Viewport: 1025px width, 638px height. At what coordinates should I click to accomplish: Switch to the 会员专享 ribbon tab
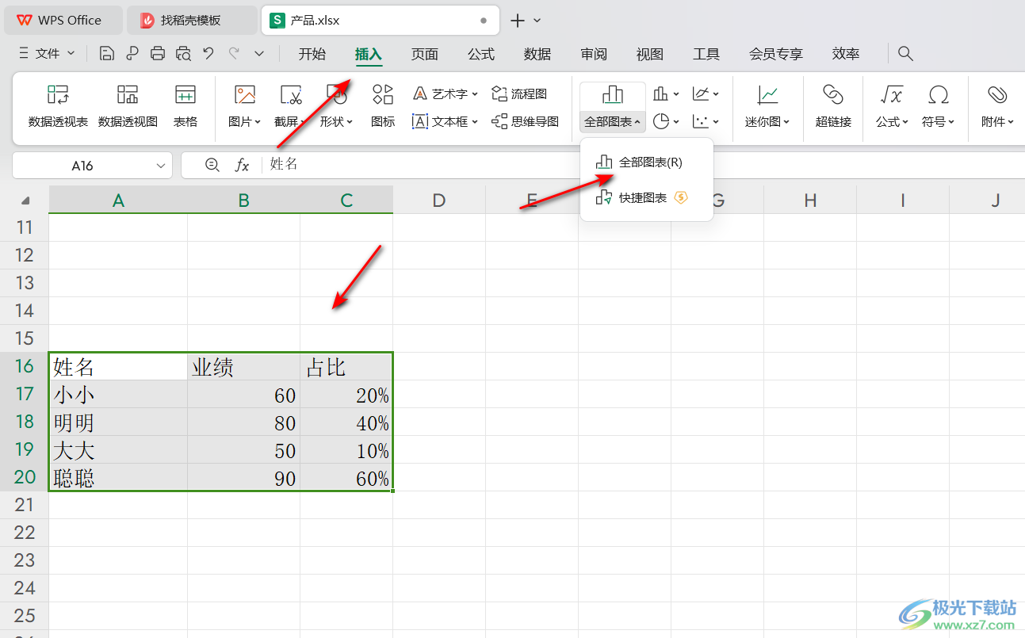click(776, 54)
